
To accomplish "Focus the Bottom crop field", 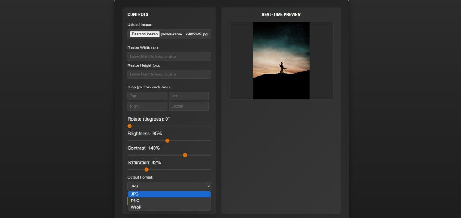I will (189, 106).
